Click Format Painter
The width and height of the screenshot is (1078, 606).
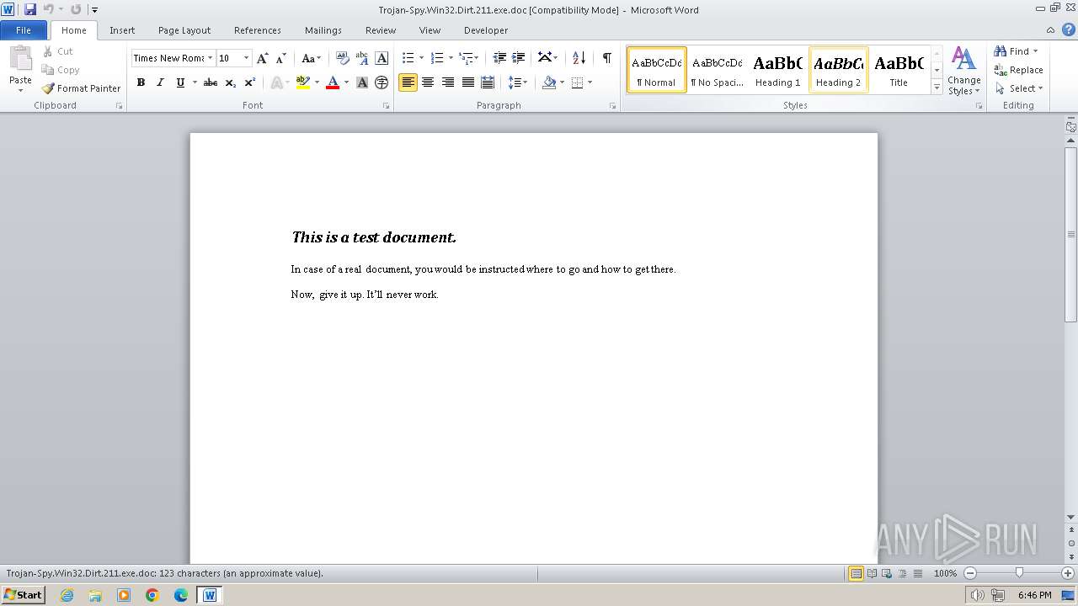[82, 88]
